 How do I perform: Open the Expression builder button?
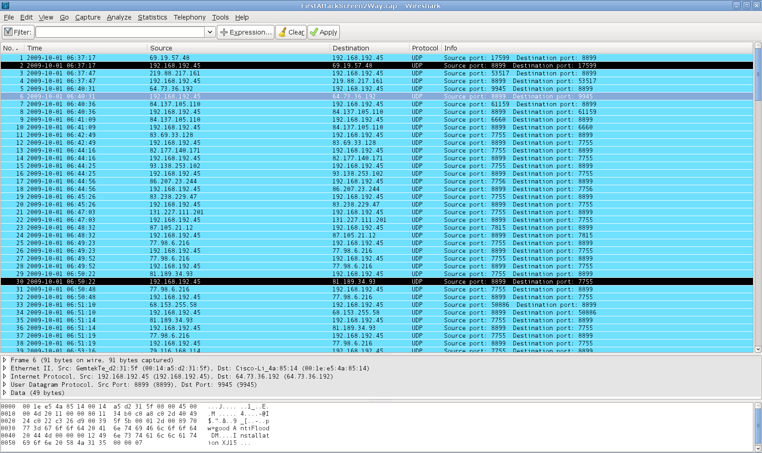click(245, 32)
